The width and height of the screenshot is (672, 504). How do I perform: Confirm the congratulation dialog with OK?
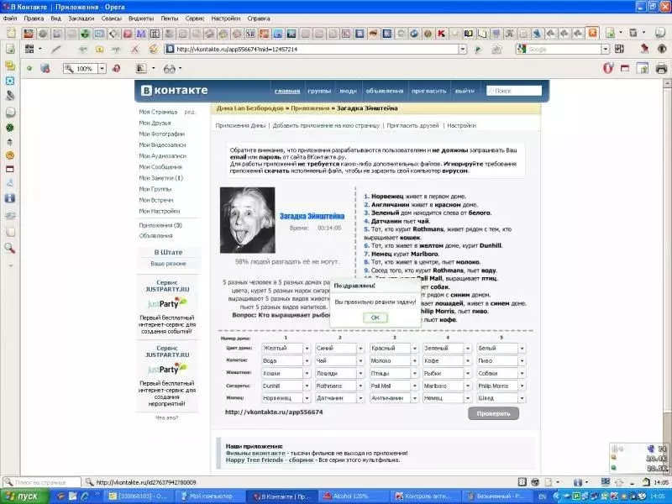375,318
